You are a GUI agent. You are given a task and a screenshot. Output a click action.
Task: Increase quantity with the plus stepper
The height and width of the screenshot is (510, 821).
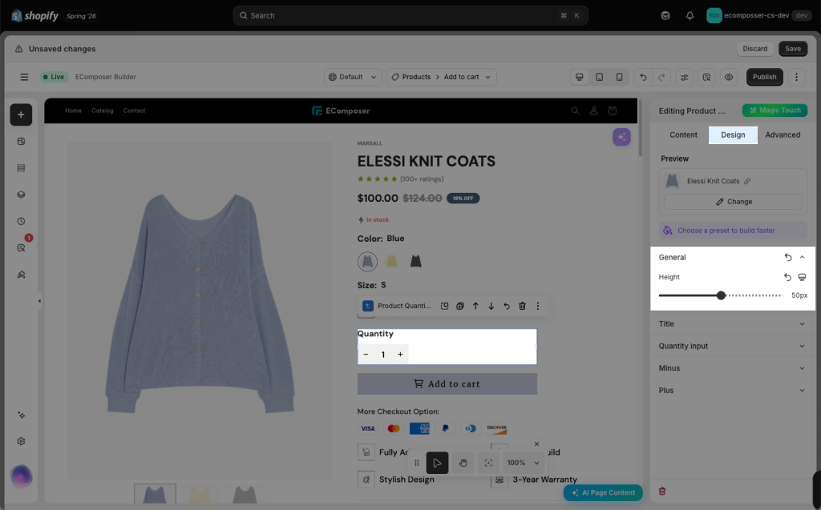tap(400, 354)
